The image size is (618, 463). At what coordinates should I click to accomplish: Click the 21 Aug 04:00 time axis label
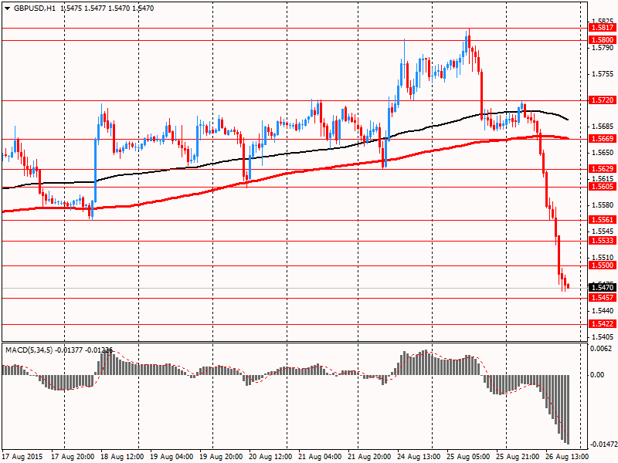click(321, 457)
